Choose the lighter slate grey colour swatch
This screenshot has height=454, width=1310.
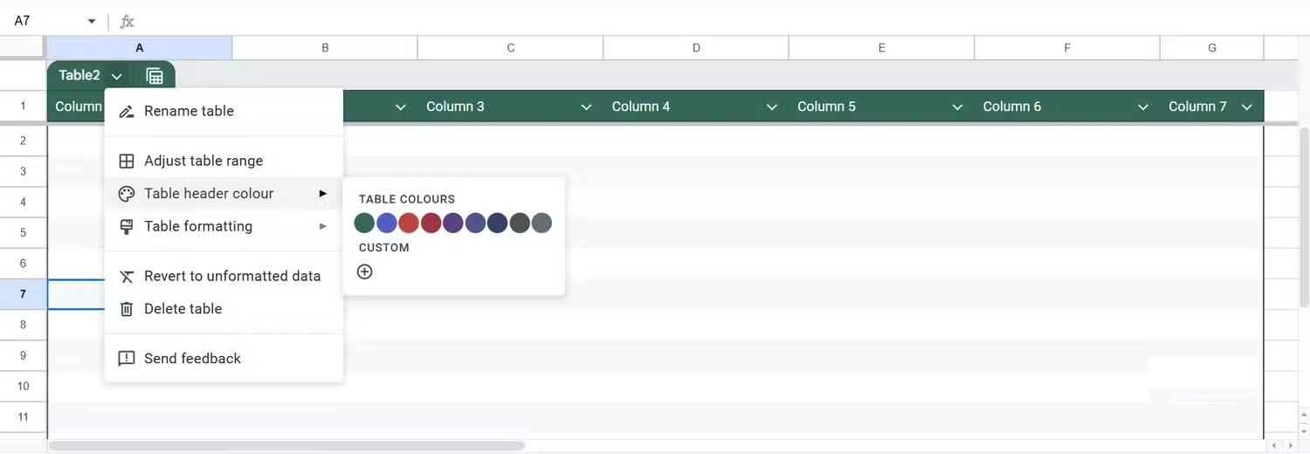[541, 223]
